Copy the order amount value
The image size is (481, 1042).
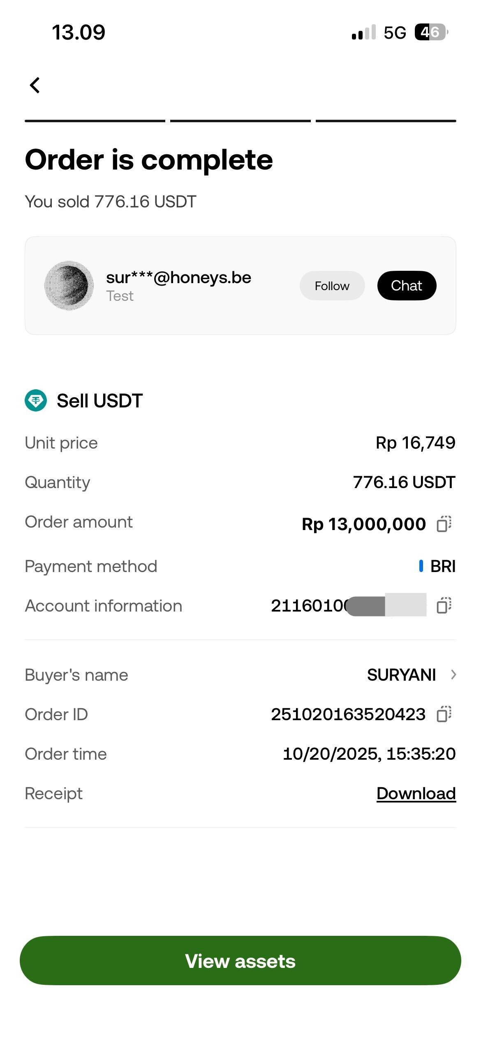coord(444,524)
